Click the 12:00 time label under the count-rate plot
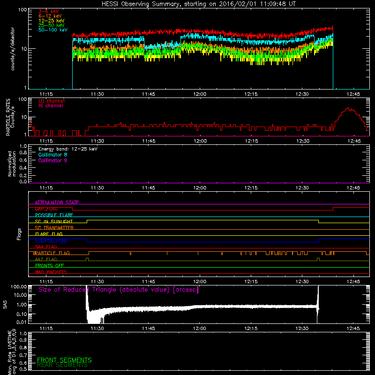 (x=200, y=94)
